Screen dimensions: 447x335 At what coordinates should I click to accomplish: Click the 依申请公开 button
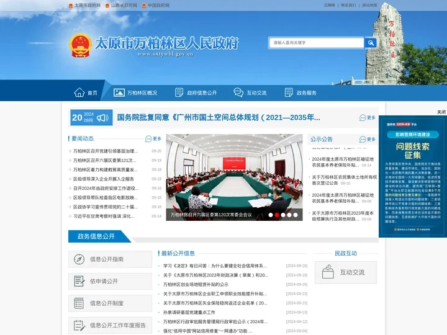point(110,281)
